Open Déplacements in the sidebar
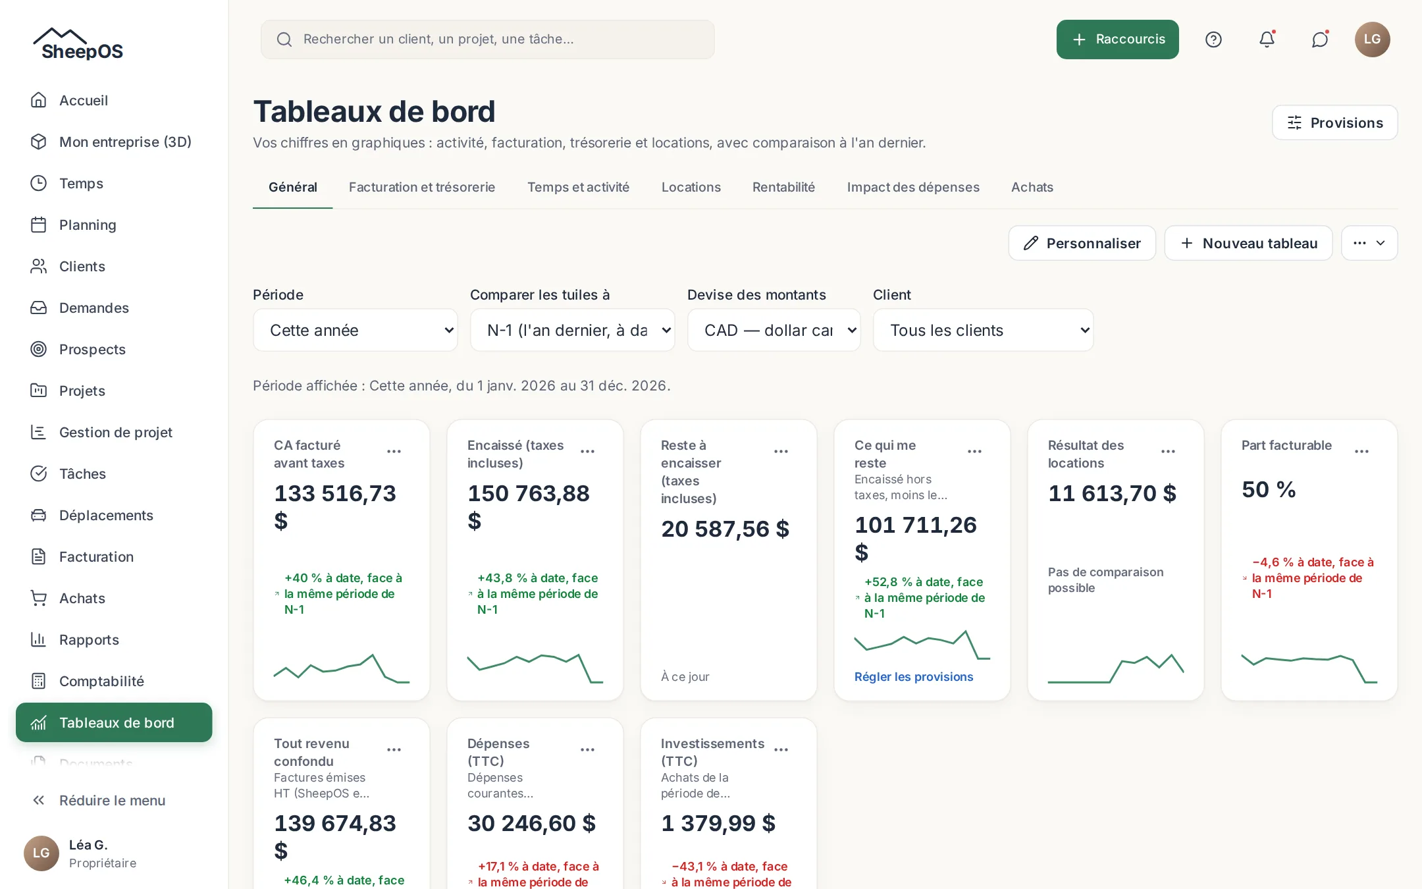 [114, 515]
